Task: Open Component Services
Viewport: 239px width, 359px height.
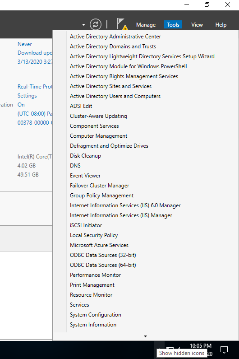Action: coord(94,126)
